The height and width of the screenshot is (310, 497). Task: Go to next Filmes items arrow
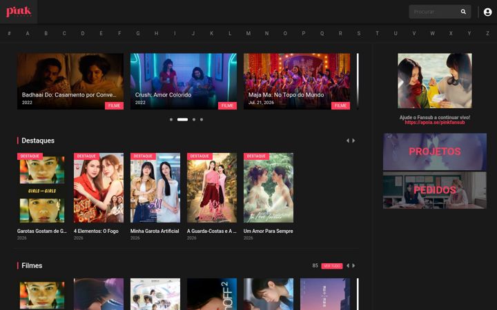[353, 266]
